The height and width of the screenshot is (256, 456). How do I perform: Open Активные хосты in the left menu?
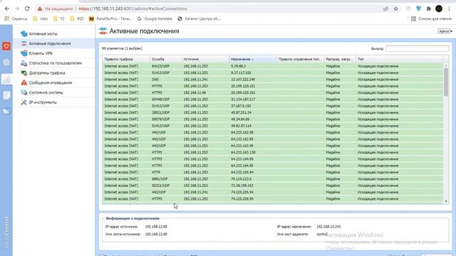(x=43, y=33)
